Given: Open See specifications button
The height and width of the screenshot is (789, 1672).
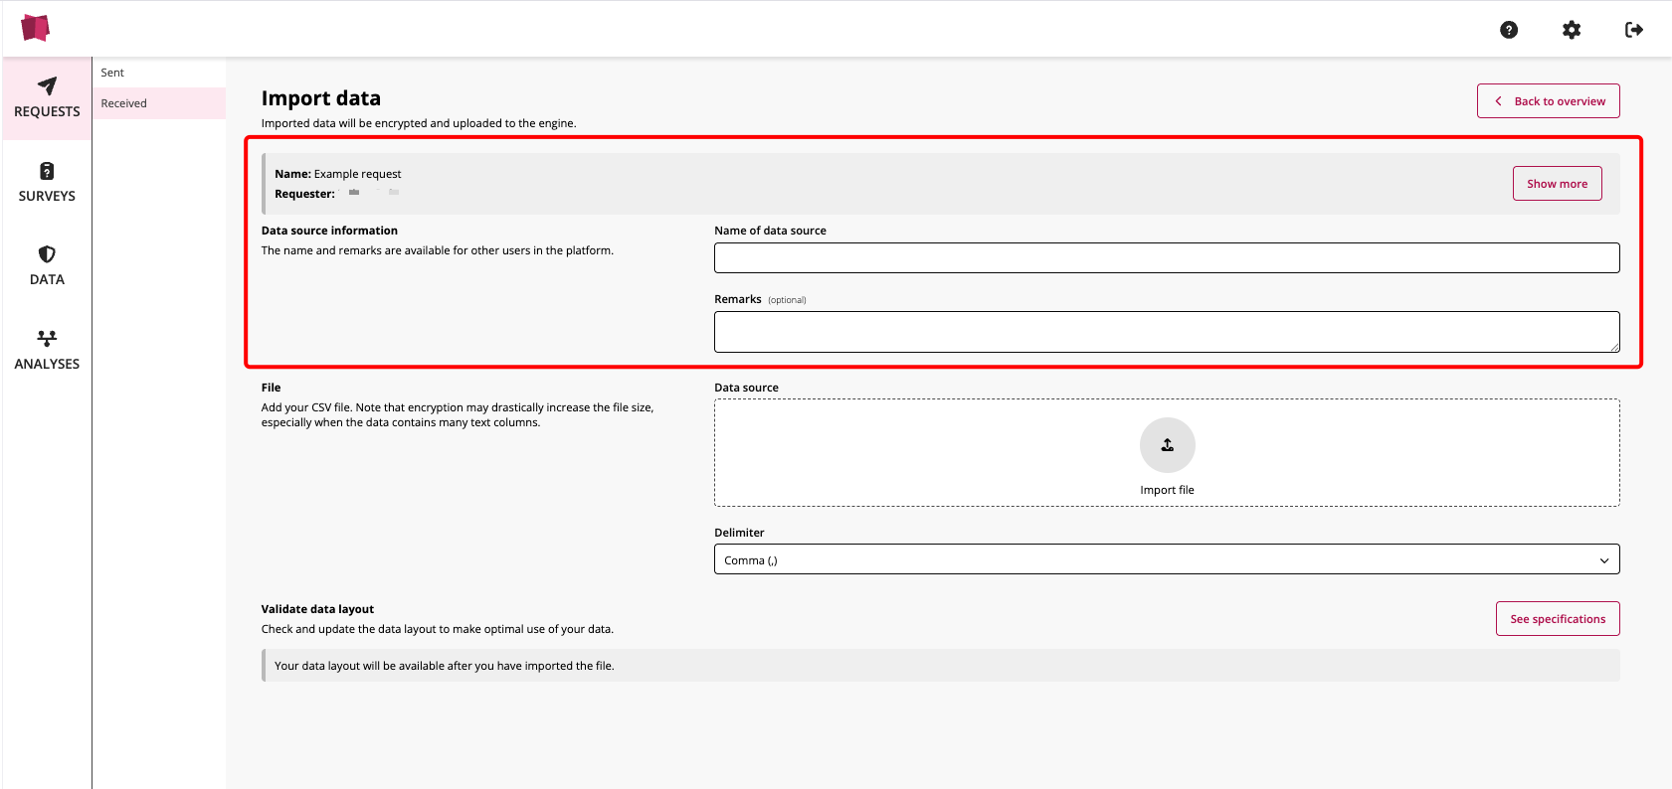Looking at the screenshot, I should click(1557, 619).
